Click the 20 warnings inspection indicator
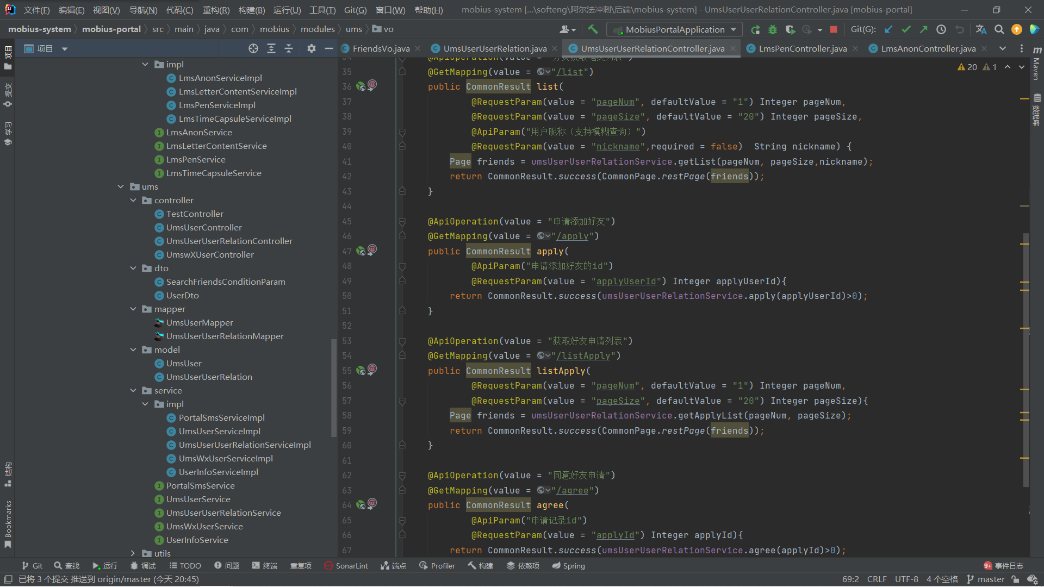1044x587 pixels. click(967, 67)
